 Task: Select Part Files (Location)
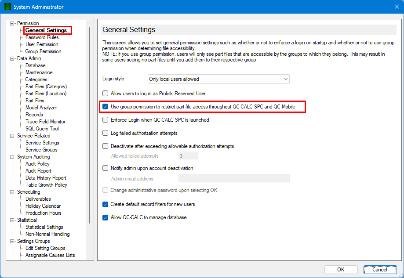pyautogui.click(x=46, y=94)
